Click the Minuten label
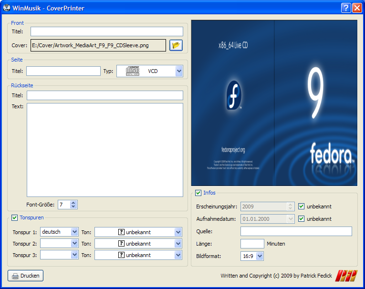Viewport: 365px width, 289px height. (276, 244)
